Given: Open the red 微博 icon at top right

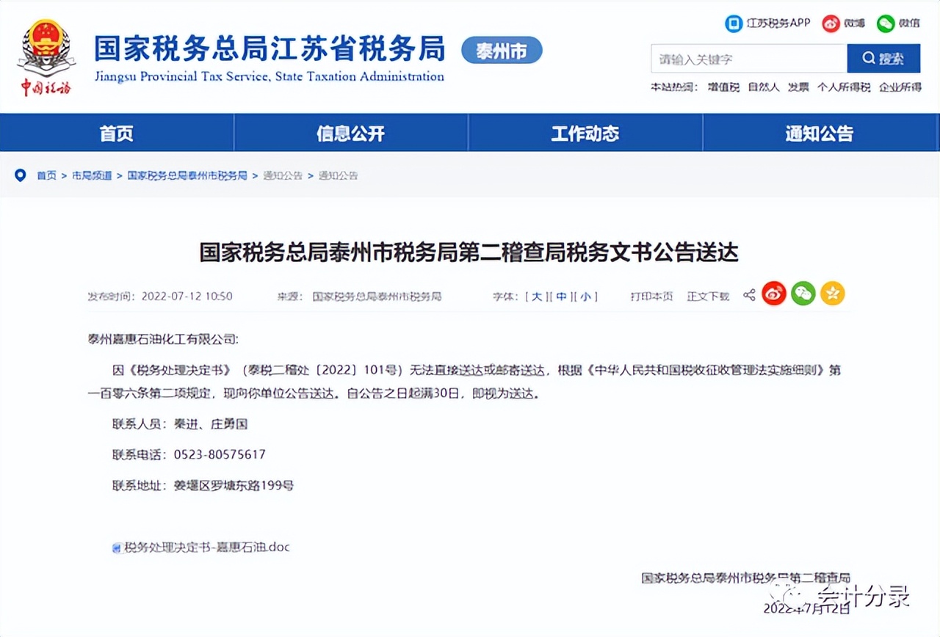Looking at the screenshot, I should point(830,23).
